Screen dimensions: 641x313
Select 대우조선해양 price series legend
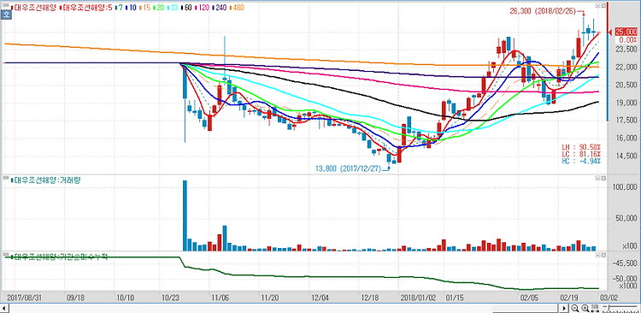click(34, 8)
